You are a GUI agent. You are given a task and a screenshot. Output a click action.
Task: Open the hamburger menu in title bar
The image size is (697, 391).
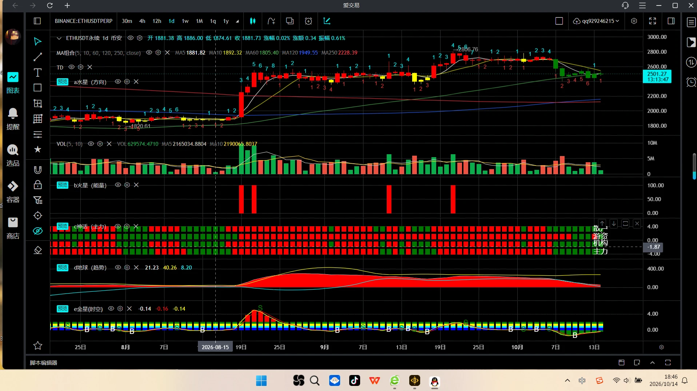(642, 5)
